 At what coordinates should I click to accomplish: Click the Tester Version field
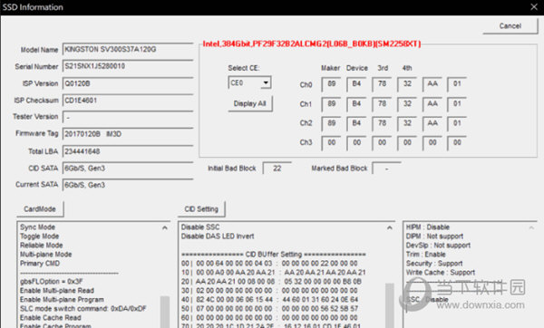[x=128, y=117]
